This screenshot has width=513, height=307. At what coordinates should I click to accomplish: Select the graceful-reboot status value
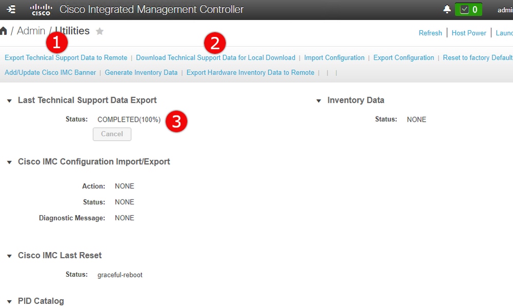point(120,275)
